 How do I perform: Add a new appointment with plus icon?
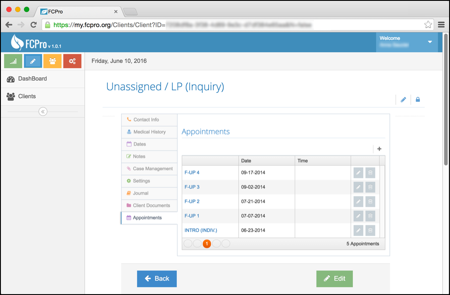click(379, 149)
